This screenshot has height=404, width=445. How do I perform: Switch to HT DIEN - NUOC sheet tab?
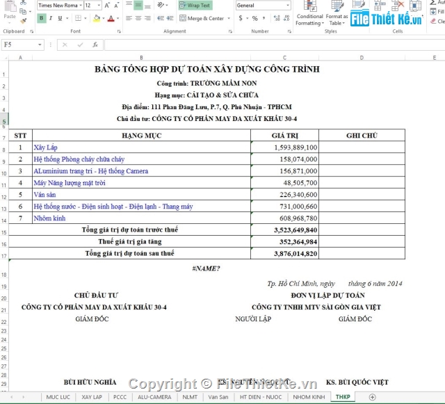pyautogui.click(x=261, y=397)
